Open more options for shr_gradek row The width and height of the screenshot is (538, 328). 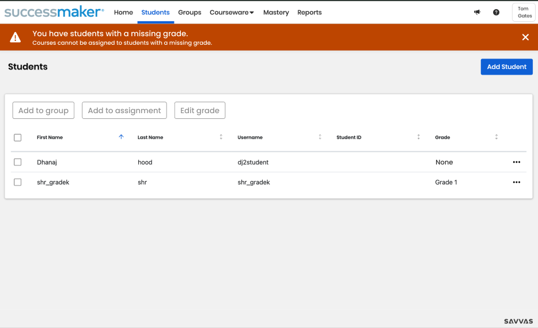pyautogui.click(x=516, y=182)
